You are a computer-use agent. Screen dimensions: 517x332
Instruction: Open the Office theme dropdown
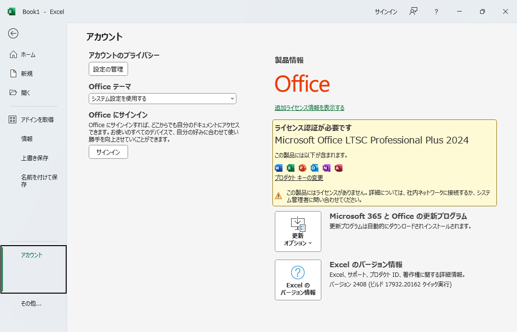(163, 98)
